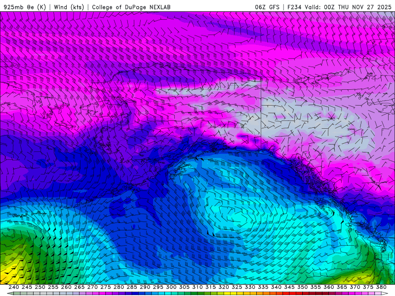The image size is (395, 296).
Task: Click the 335 value on the color scale
Action: [263, 287]
